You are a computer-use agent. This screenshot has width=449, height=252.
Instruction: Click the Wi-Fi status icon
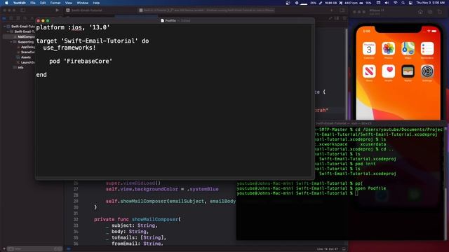click(395, 3)
